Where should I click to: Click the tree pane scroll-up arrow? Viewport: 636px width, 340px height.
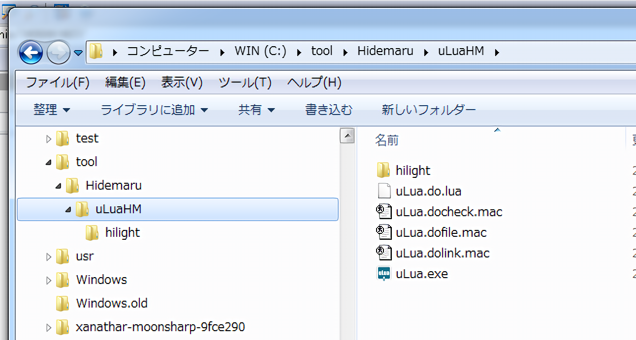tap(347, 136)
